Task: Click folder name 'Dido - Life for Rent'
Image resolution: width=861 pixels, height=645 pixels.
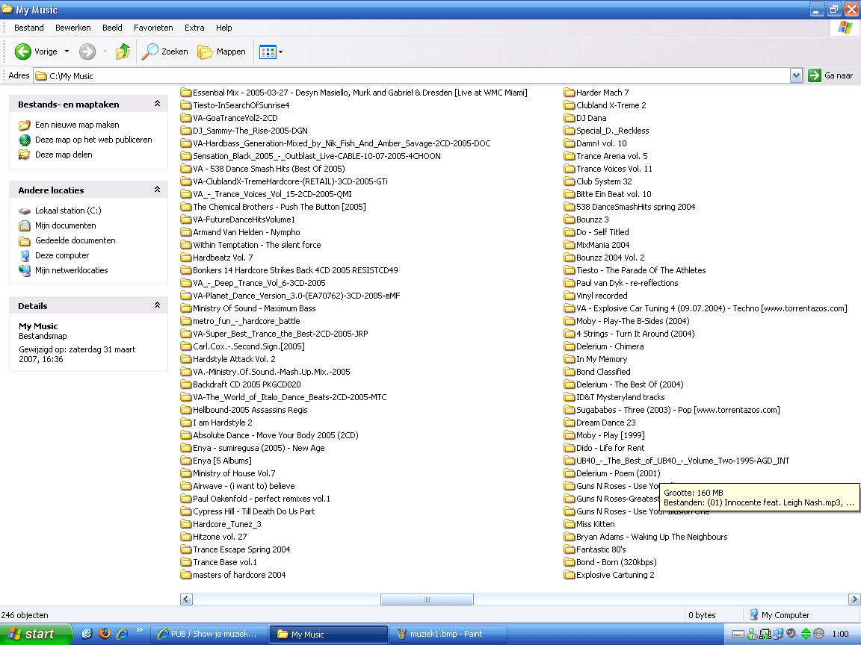Action: 610,448
